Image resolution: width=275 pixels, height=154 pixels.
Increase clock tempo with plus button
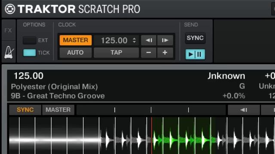pyautogui.click(x=165, y=53)
